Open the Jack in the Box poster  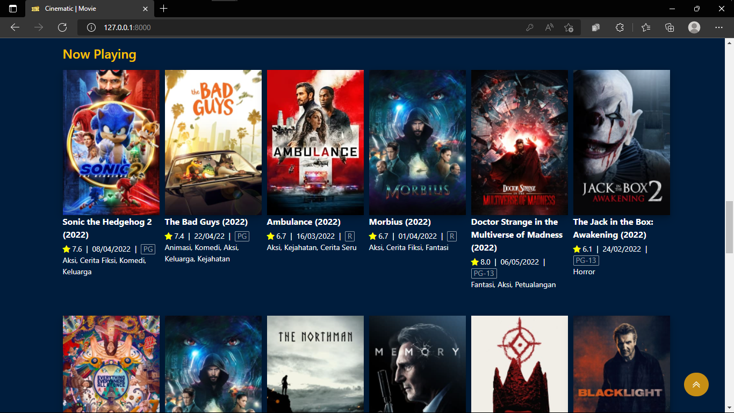[x=622, y=143]
